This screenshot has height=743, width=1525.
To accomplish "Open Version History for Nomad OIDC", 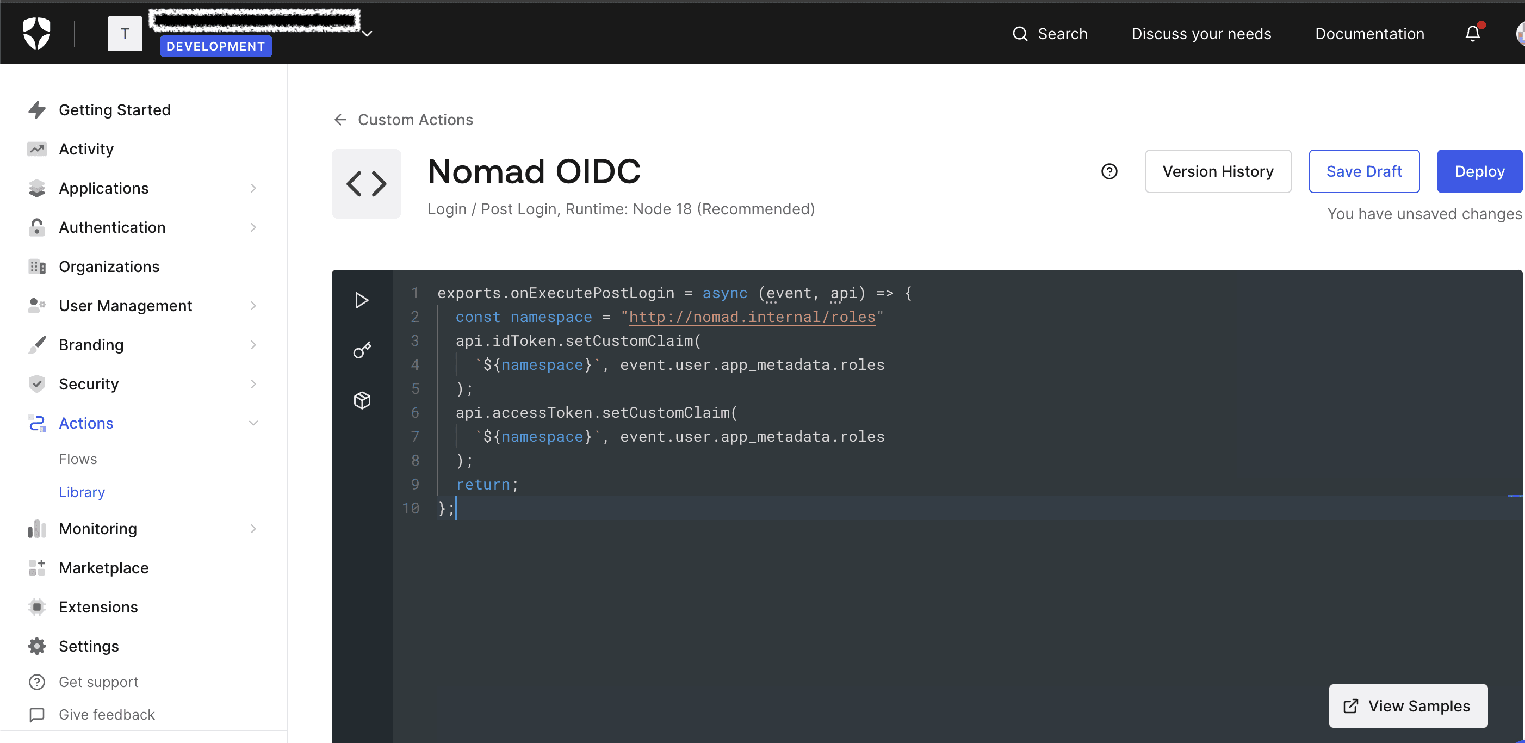I will [1218, 171].
